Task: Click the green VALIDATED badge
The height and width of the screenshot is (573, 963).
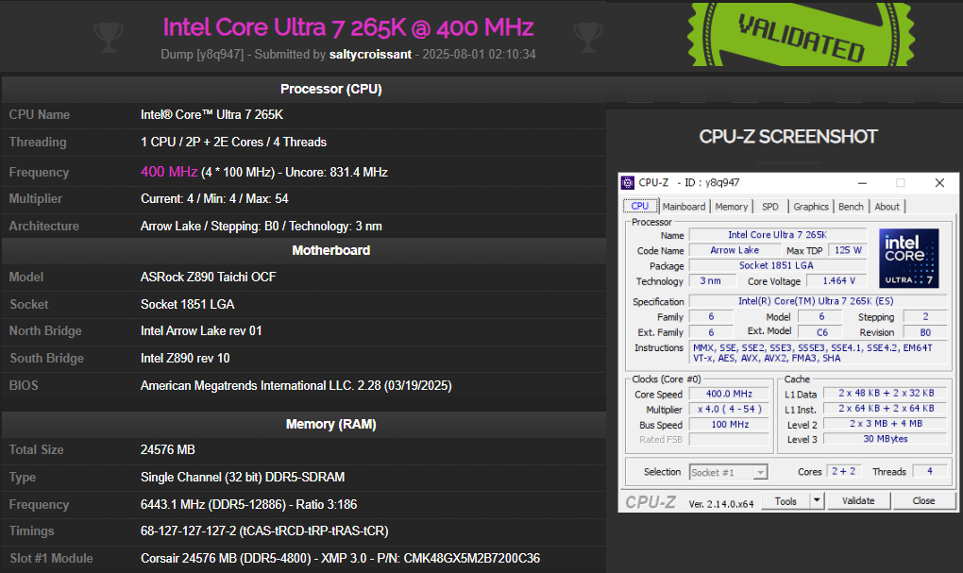Action: [801, 34]
